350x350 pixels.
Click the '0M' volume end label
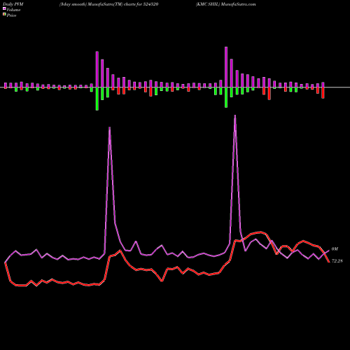[335, 249]
